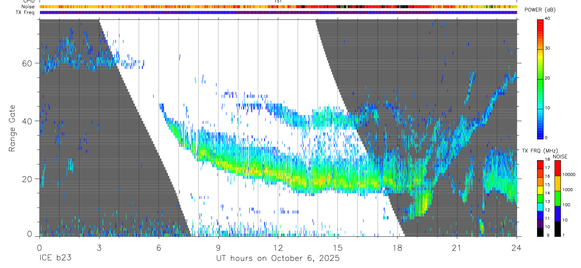This screenshot has height=268, width=581.
Task: Click the CPID value '151'
Action: click(x=278, y=1)
